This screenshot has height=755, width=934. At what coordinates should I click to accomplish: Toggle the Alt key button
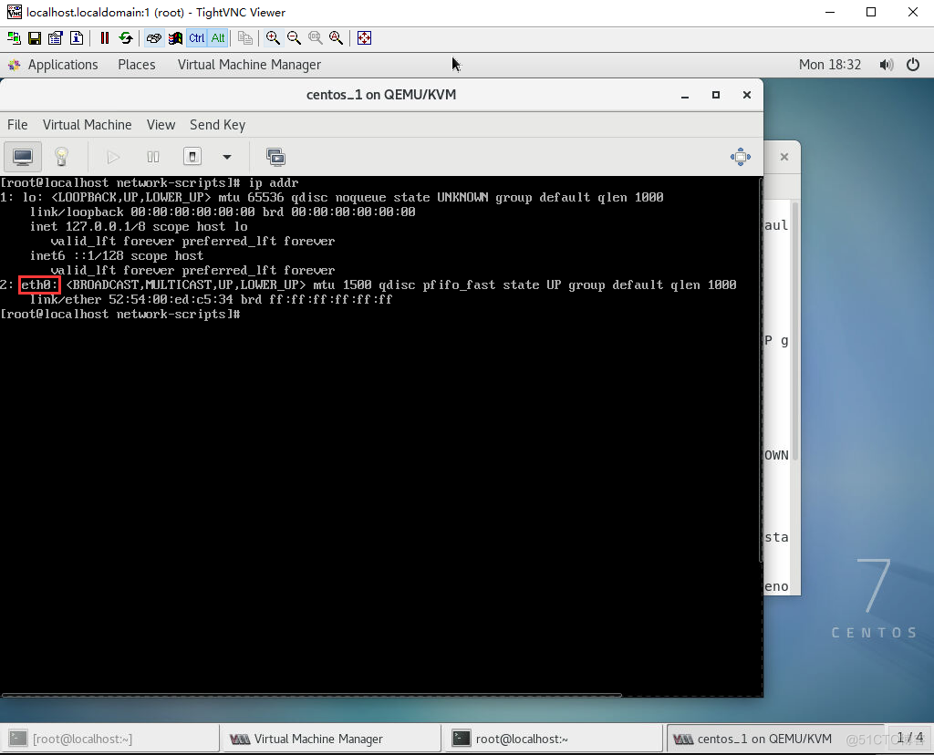point(218,38)
